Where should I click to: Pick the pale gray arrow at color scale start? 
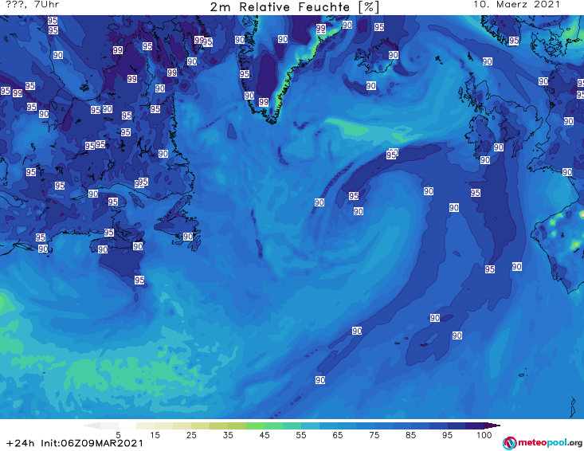tap(92, 426)
